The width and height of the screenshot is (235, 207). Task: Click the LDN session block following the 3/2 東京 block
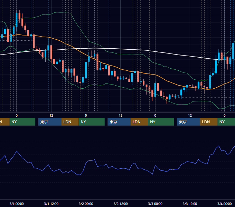click(x=139, y=122)
